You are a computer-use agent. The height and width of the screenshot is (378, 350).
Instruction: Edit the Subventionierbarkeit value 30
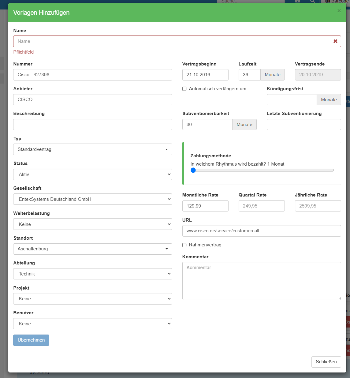(x=207, y=125)
